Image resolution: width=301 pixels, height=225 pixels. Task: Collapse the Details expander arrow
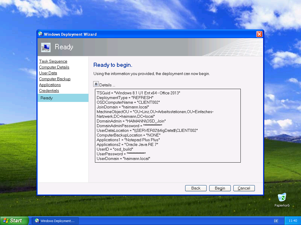click(x=96, y=84)
